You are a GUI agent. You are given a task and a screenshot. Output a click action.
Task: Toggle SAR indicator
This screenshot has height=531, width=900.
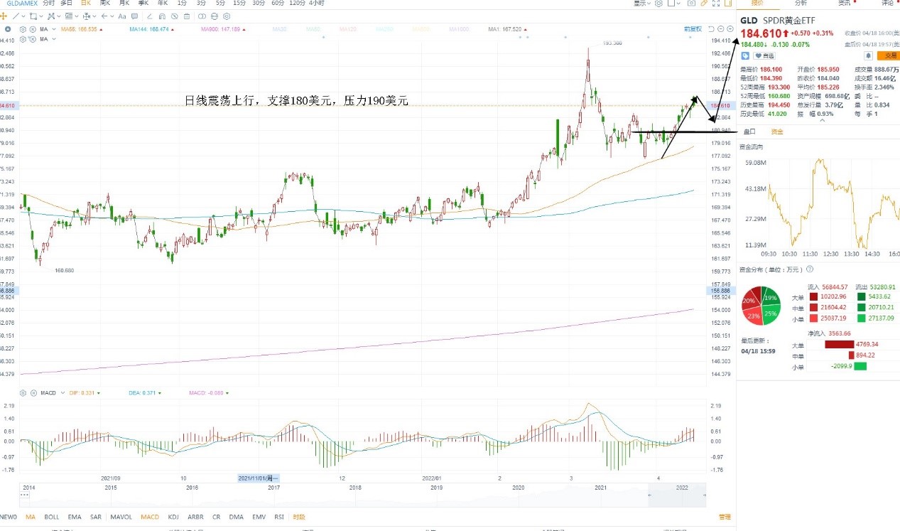[96, 517]
